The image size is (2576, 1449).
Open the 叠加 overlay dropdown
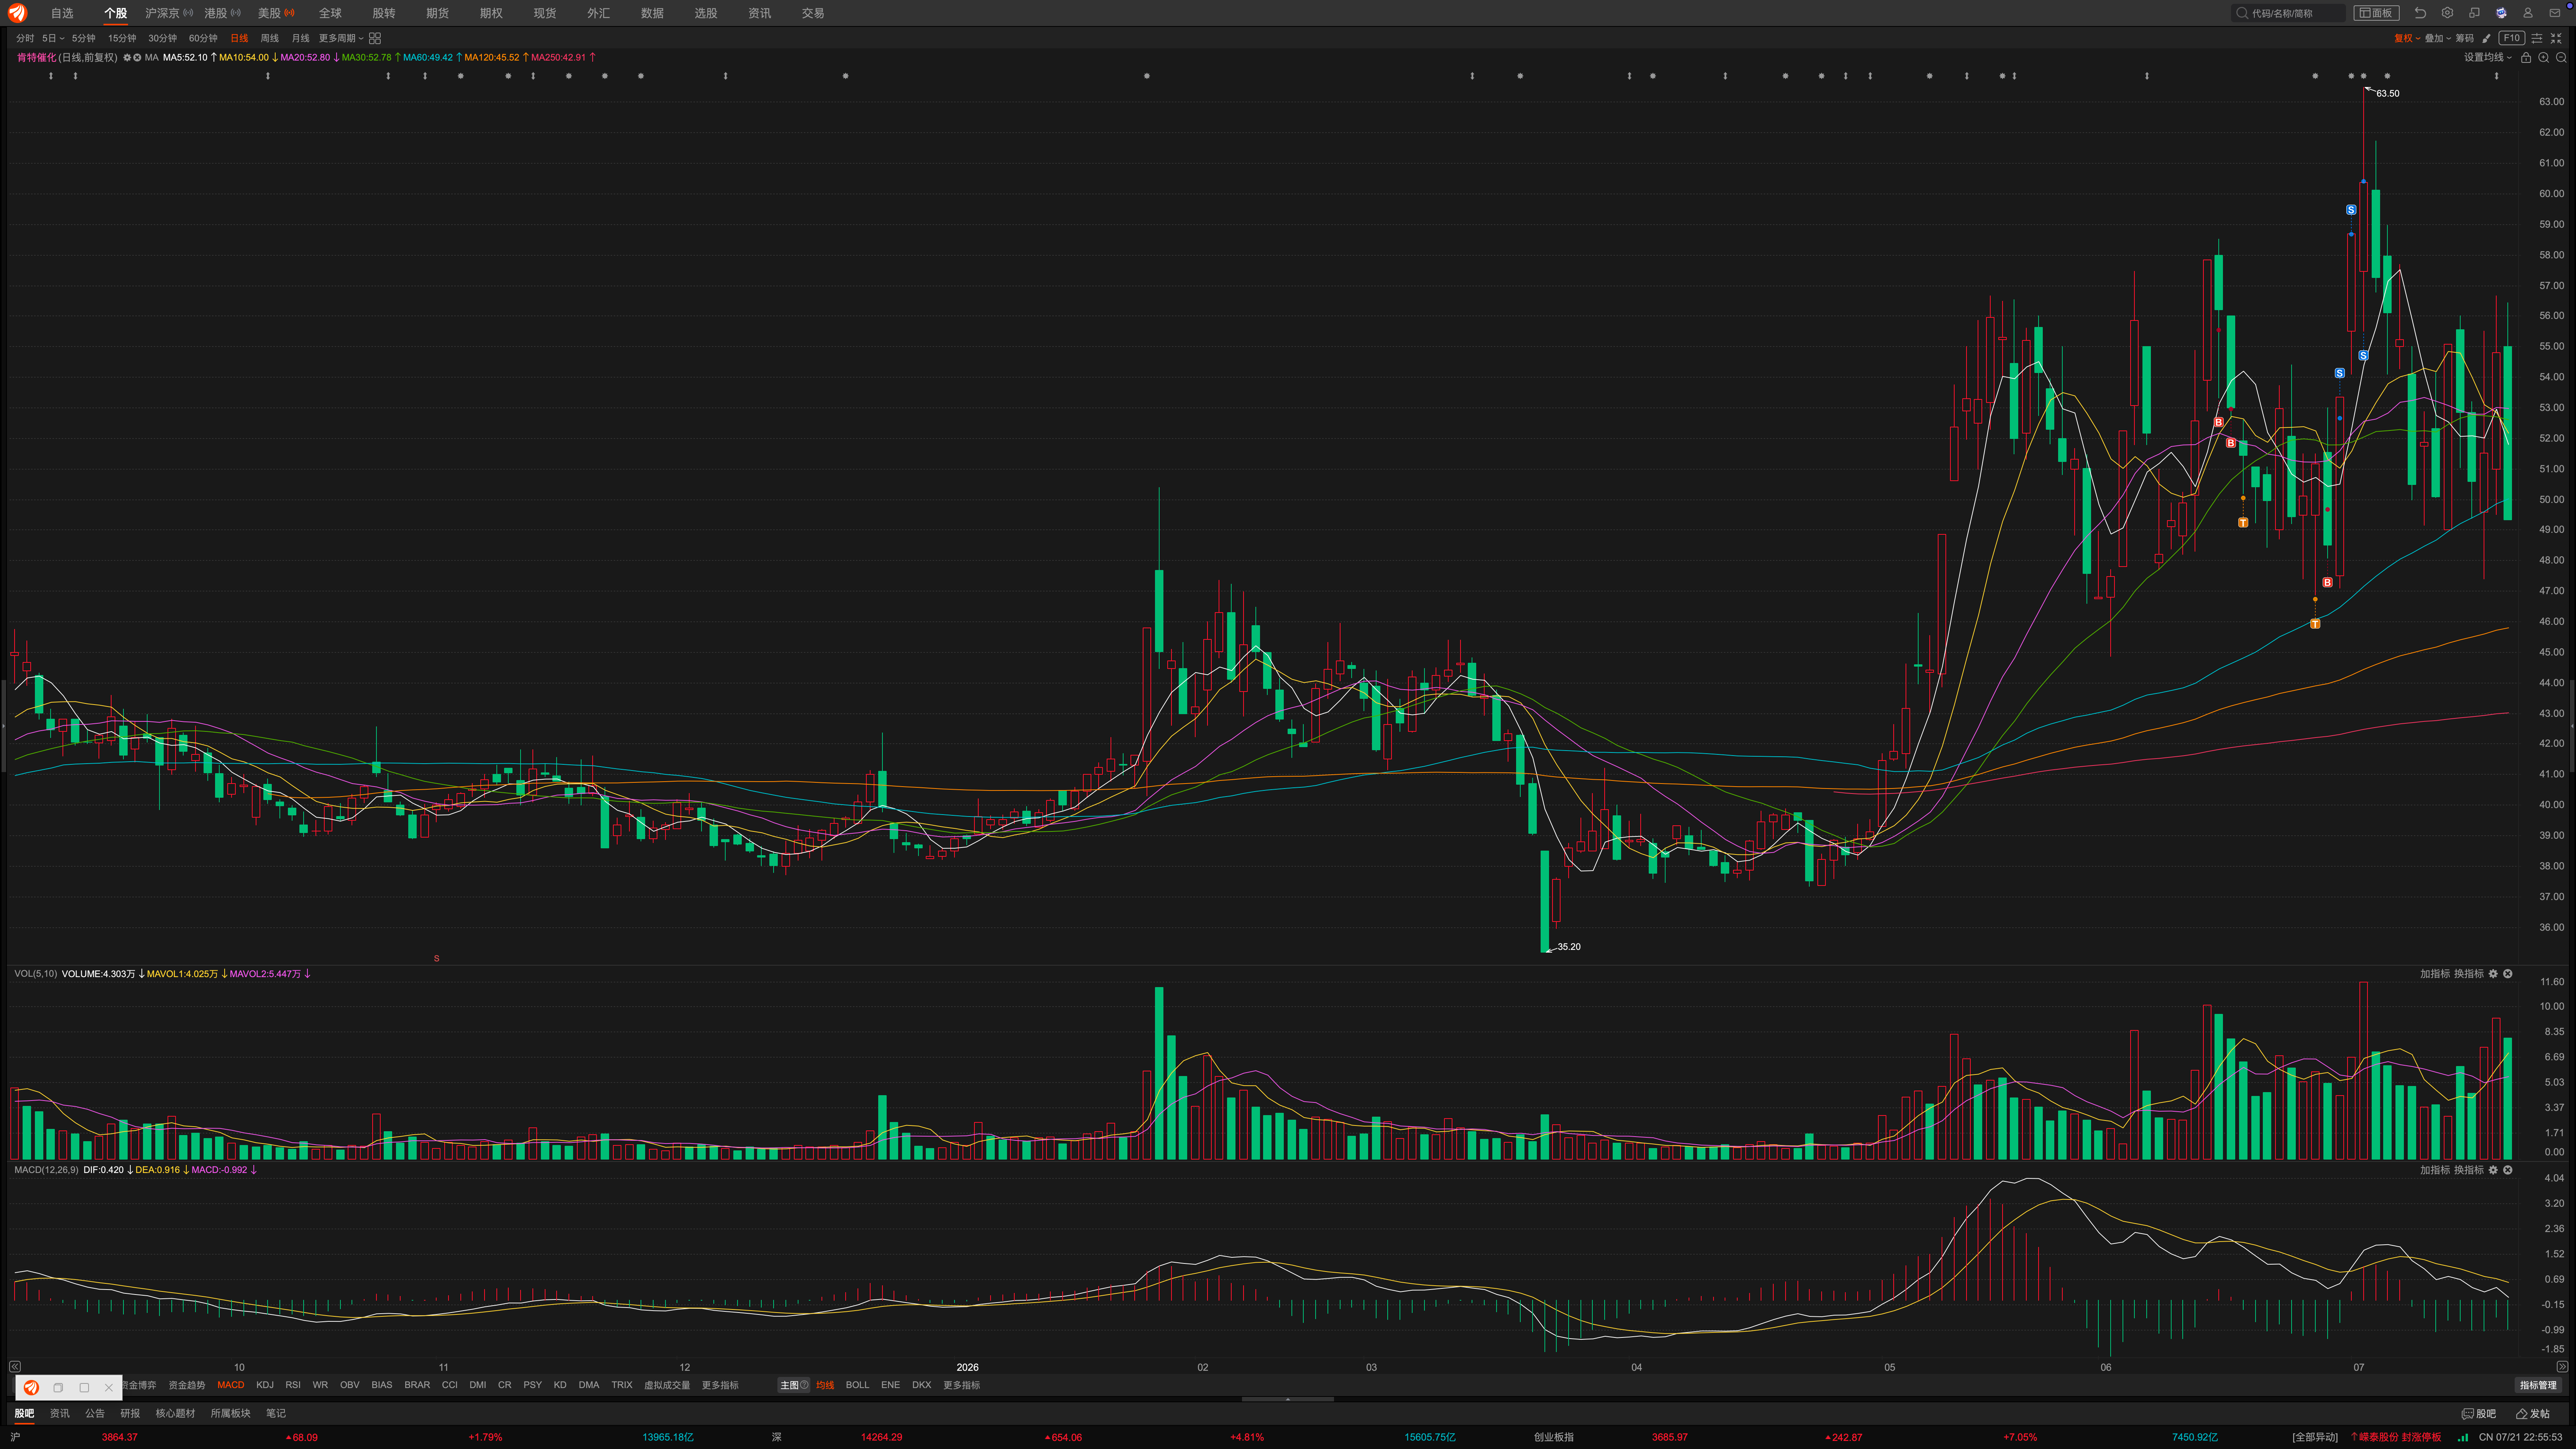[2438, 38]
